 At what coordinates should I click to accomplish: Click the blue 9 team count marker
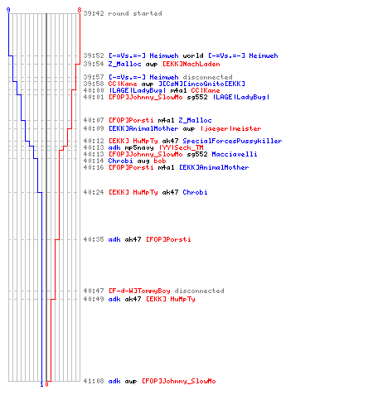point(8,10)
